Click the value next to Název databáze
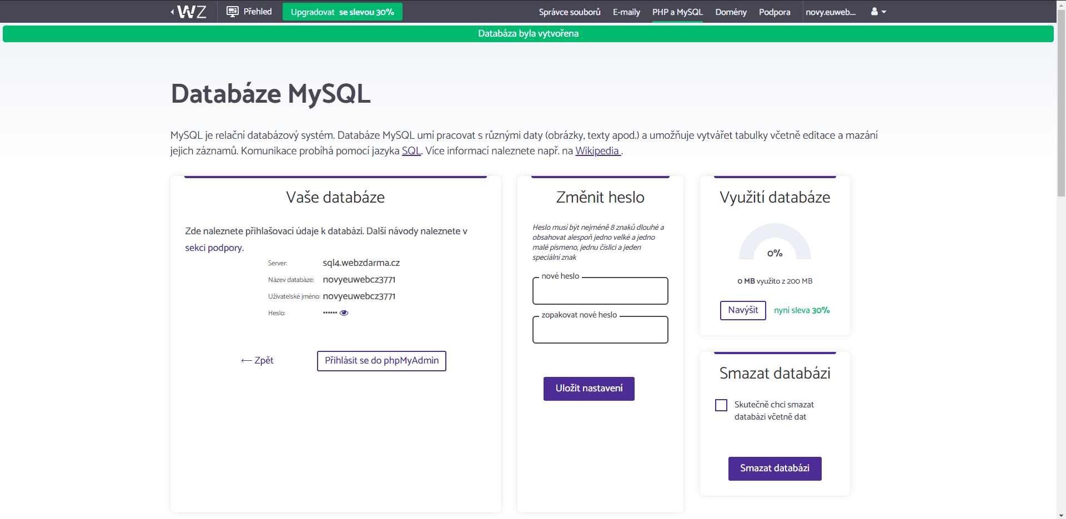This screenshot has height=519, width=1066. pyautogui.click(x=359, y=280)
